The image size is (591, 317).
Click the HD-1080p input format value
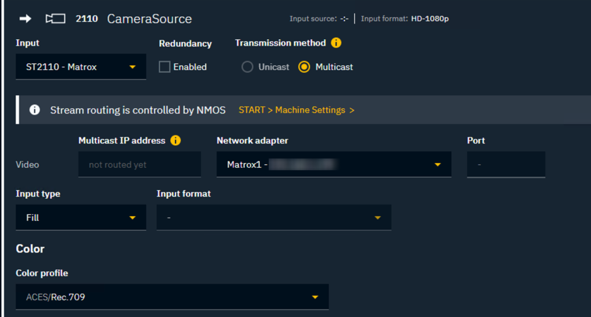click(x=430, y=19)
